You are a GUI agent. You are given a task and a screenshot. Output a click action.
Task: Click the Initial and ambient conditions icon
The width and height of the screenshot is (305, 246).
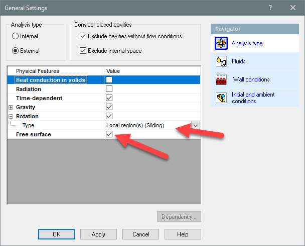221,98
